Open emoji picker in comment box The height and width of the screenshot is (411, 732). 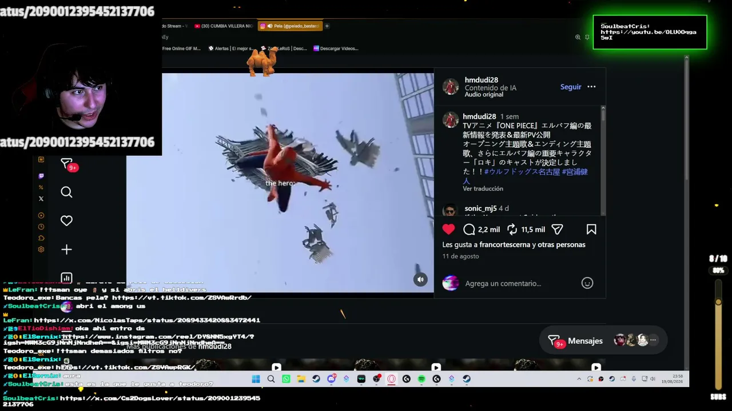587,283
